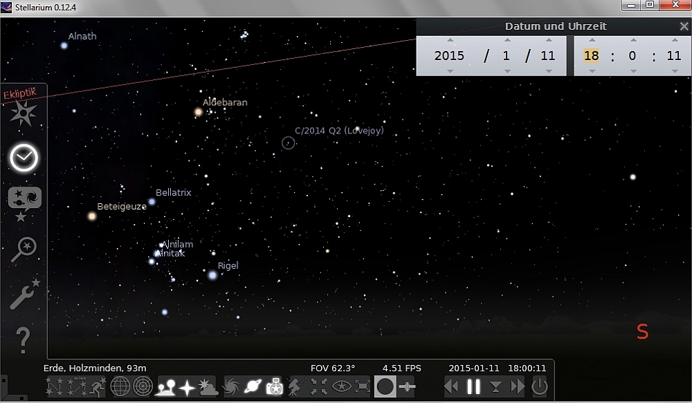Click the Alnitak label
This screenshot has width=692, height=403.
point(170,253)
